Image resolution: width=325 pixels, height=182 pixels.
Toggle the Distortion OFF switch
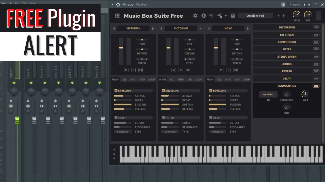[316, 27]
